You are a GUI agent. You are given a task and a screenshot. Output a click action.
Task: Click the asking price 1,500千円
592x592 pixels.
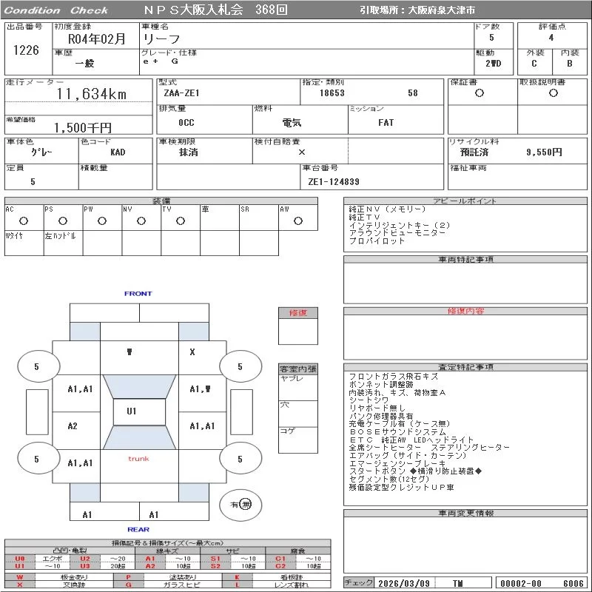[83, 127]
